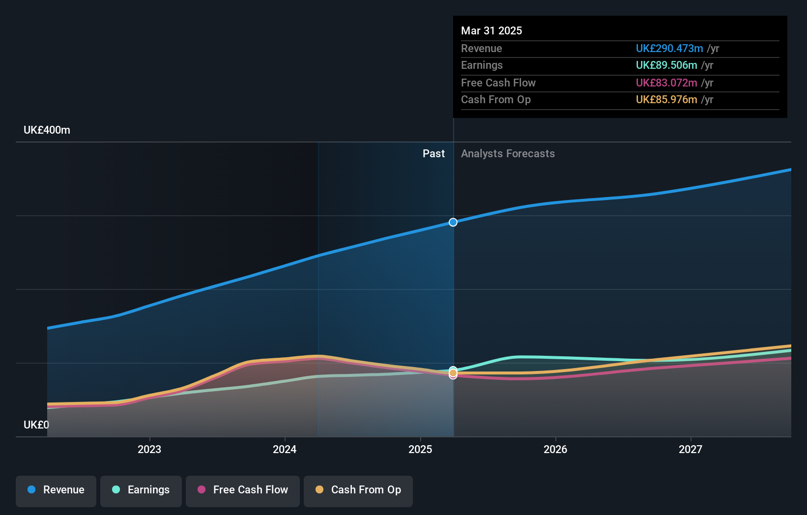The image size is (807, 515).
Task: Hide the Earnings line via its legend button
Action: click(x=141, y=491)
